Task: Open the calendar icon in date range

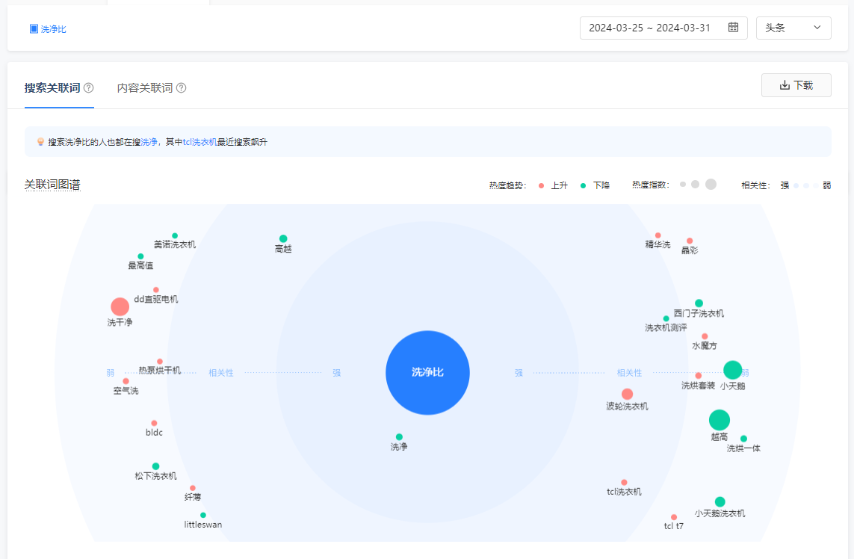Action: [x=733, y=27]
